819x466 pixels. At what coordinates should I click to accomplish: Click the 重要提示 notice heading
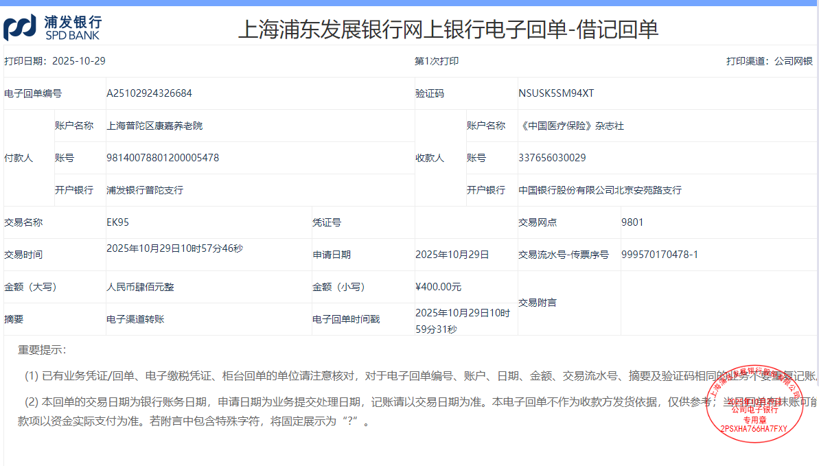click(42, 350)
